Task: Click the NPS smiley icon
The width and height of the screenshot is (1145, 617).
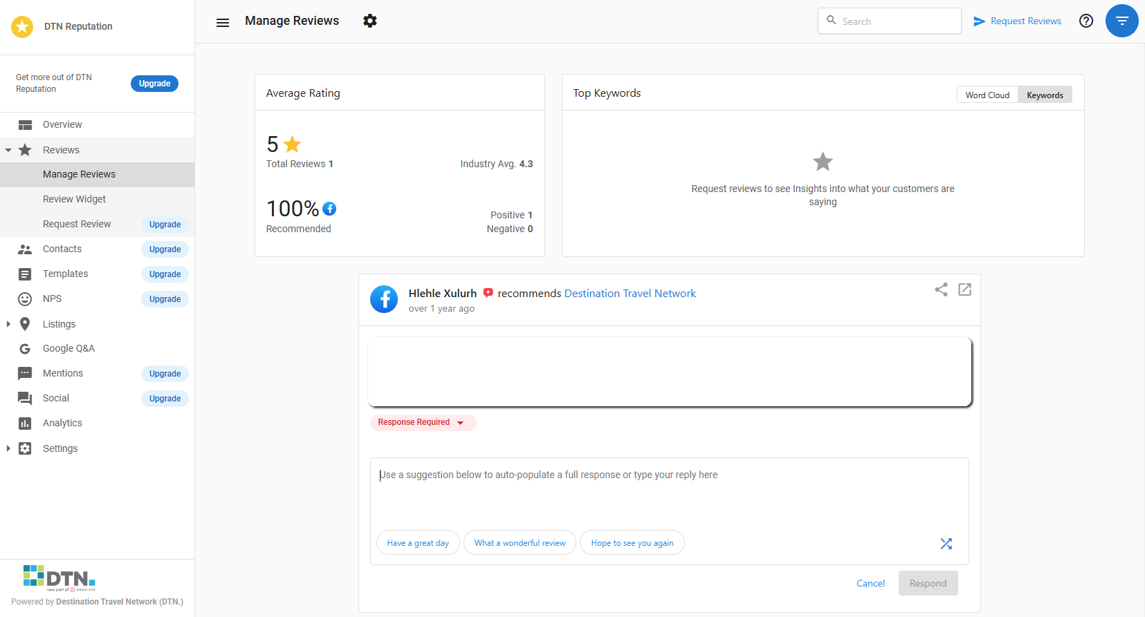Action: point(25,299)
